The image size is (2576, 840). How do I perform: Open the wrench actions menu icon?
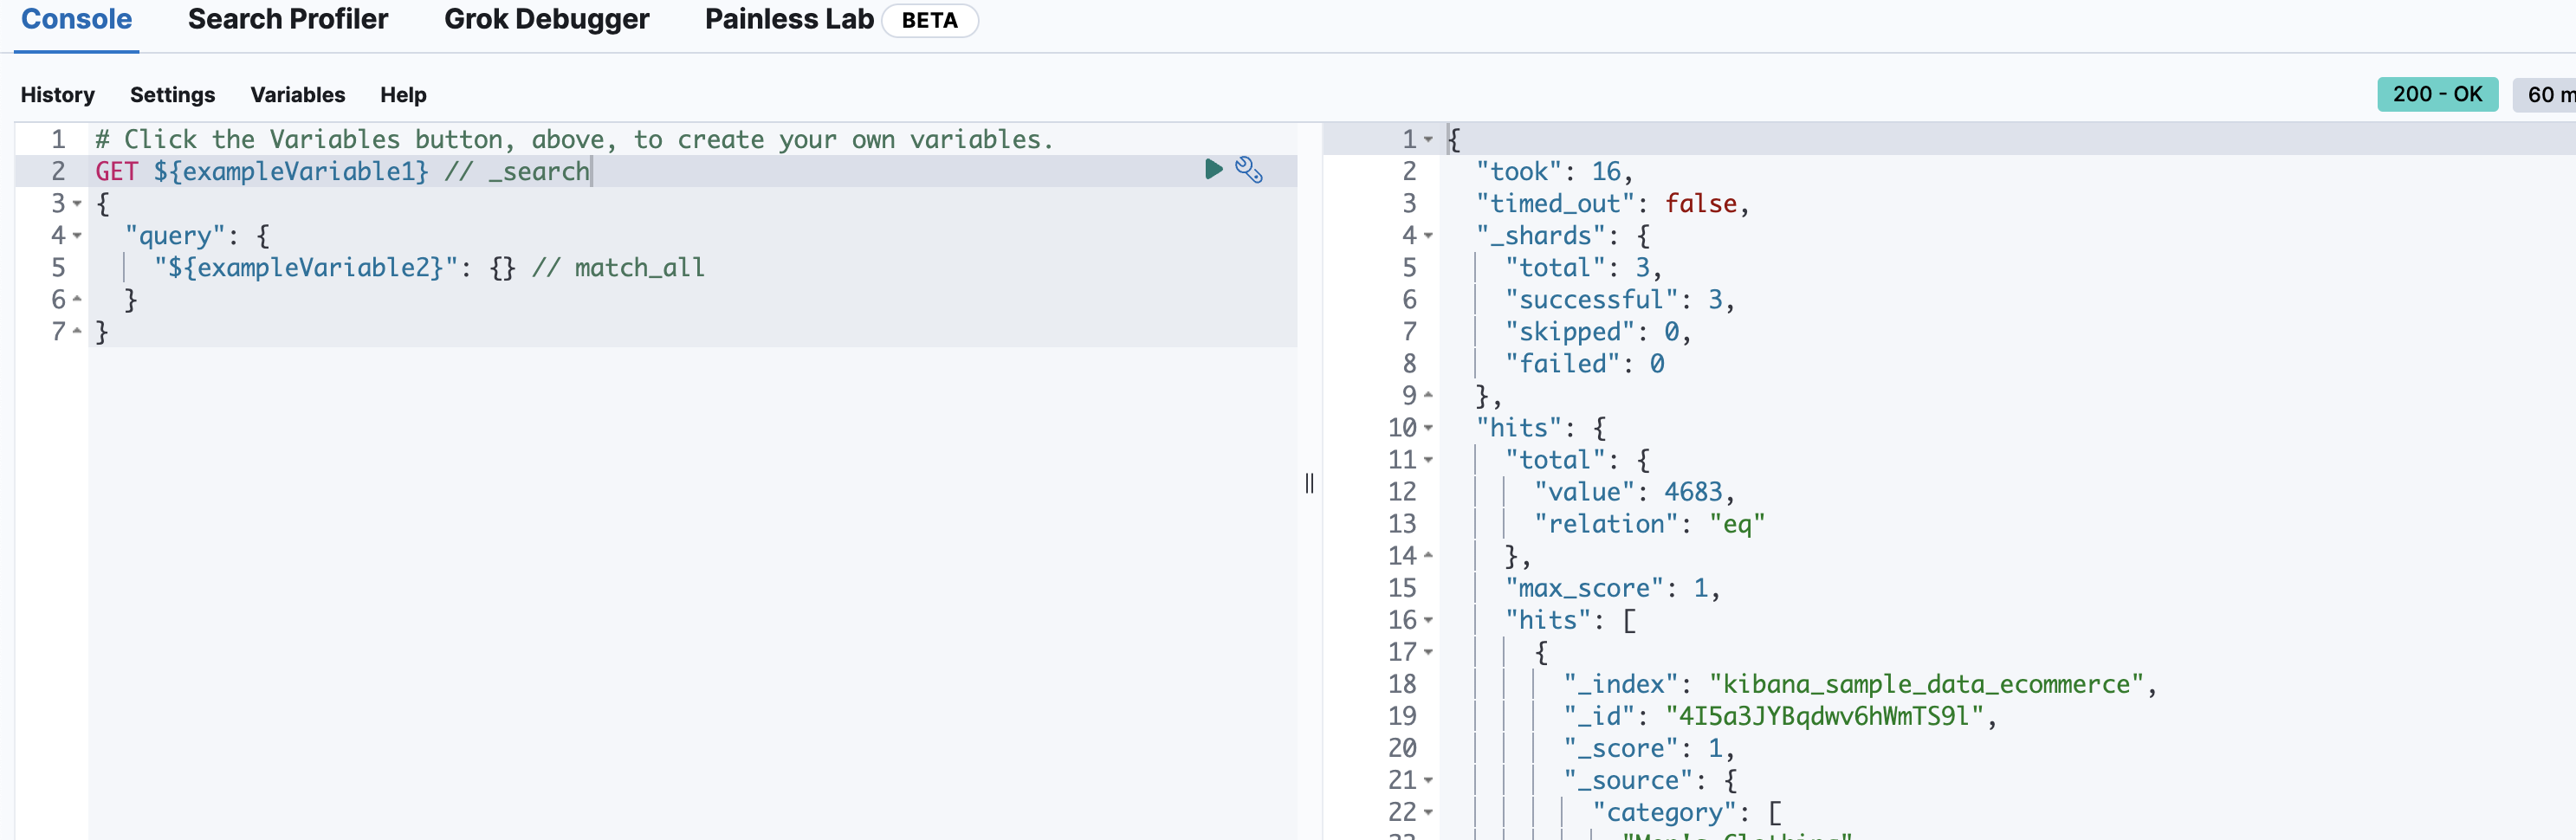pos(1249,169)
